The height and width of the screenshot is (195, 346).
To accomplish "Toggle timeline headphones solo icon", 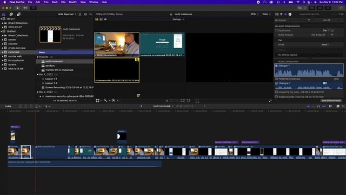I will pyautogui.click(x=318, y=106).
